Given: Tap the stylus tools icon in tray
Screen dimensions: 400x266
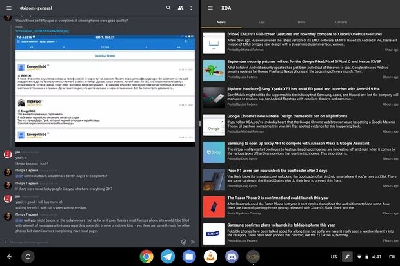Looking at the screenshot, I should pos(347,256).
